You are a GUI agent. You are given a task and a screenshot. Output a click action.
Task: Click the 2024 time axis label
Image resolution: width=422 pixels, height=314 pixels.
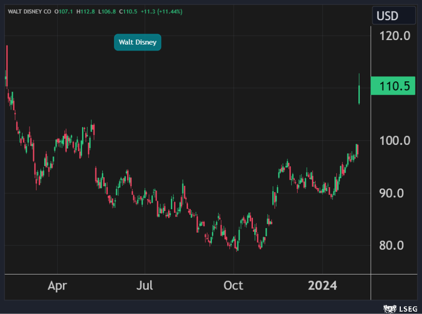[322, 285]
